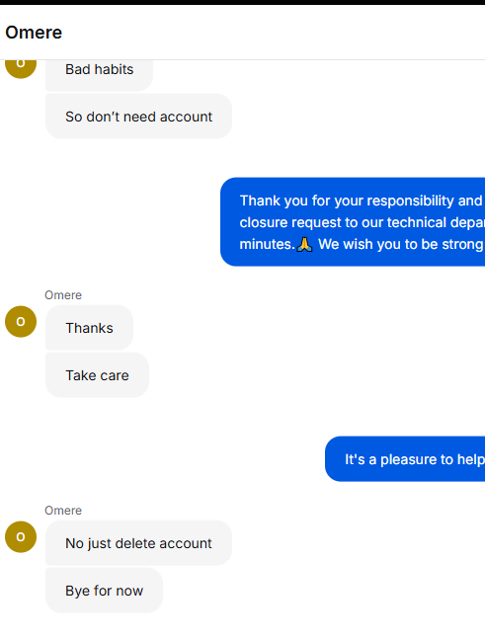This screenshot has height=640, width=485.
Task: Select the 'Bad habits' message bubble
Action: [99, 74]
